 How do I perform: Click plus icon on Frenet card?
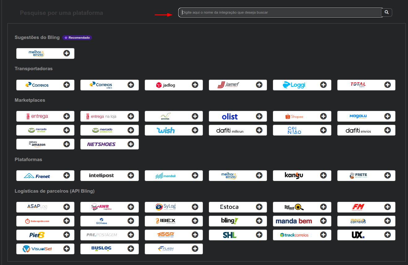pos(67,176)
